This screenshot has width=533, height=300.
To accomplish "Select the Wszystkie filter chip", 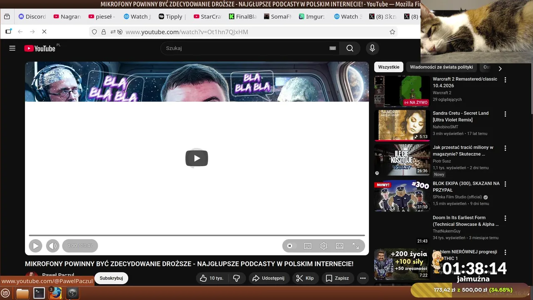I will coord(389,67).
